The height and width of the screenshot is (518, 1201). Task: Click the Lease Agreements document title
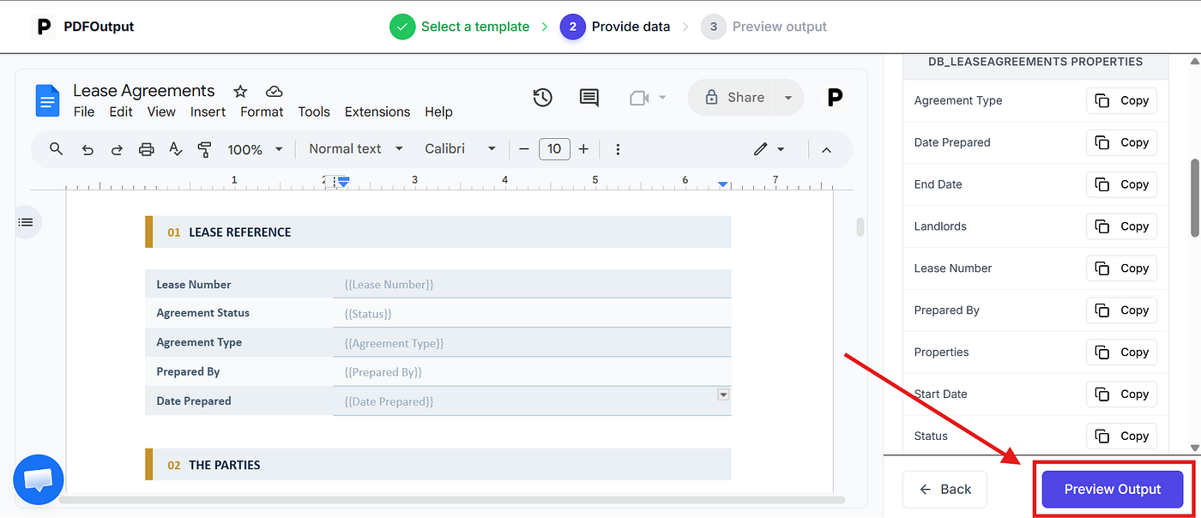(144, 91)
